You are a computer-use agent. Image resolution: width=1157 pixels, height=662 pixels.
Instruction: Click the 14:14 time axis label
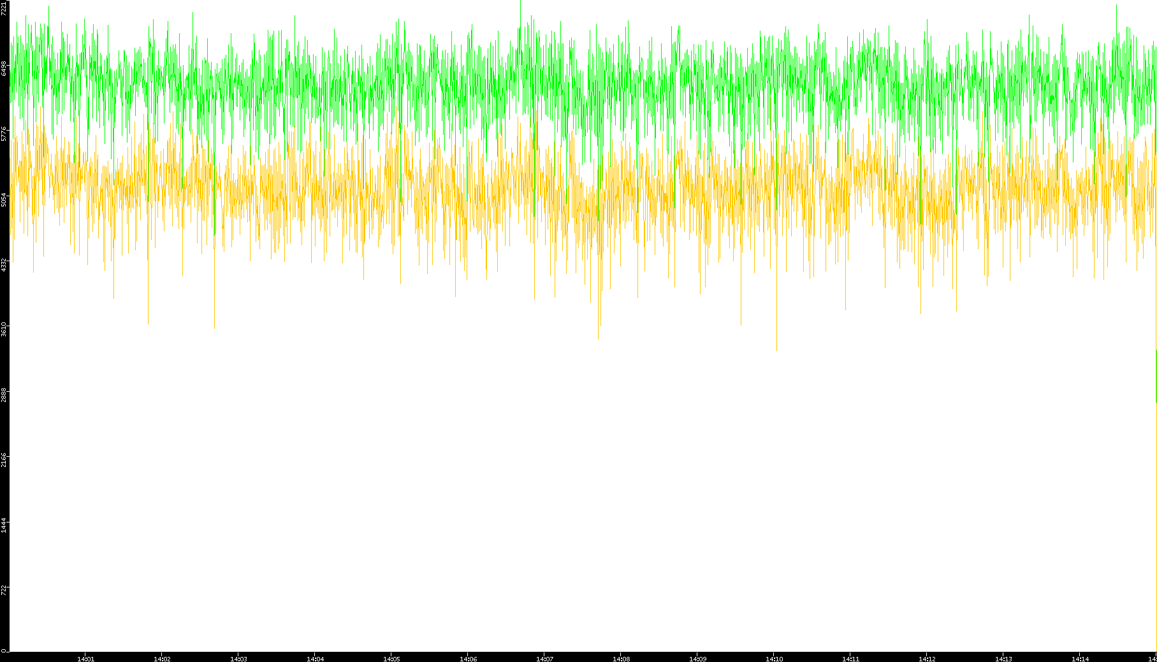[x=1080, y=659]
